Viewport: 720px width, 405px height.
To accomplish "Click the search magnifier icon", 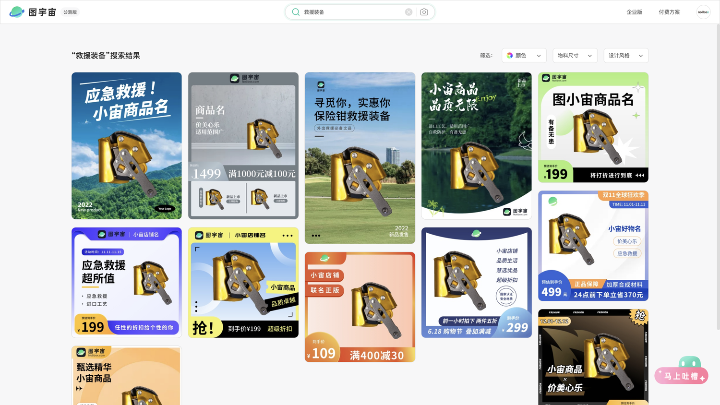I will 296,12.
